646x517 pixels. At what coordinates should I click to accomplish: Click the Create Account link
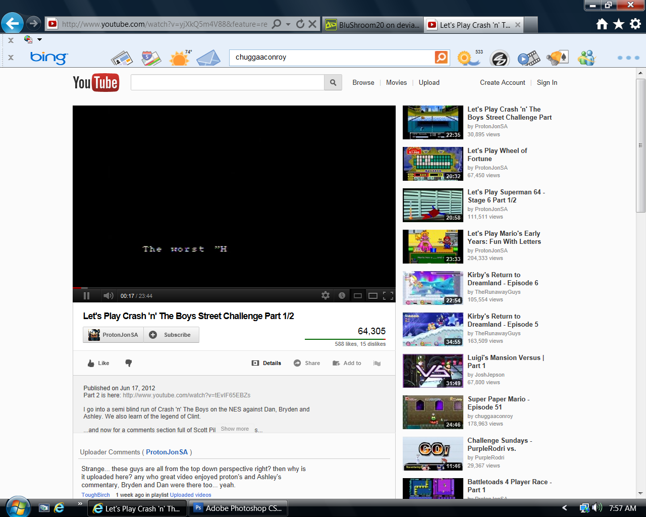point(503,82)
